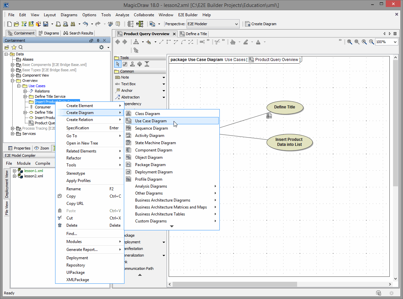Click the Compile menu in E2E Model Compiler

(x=42, y=163)
